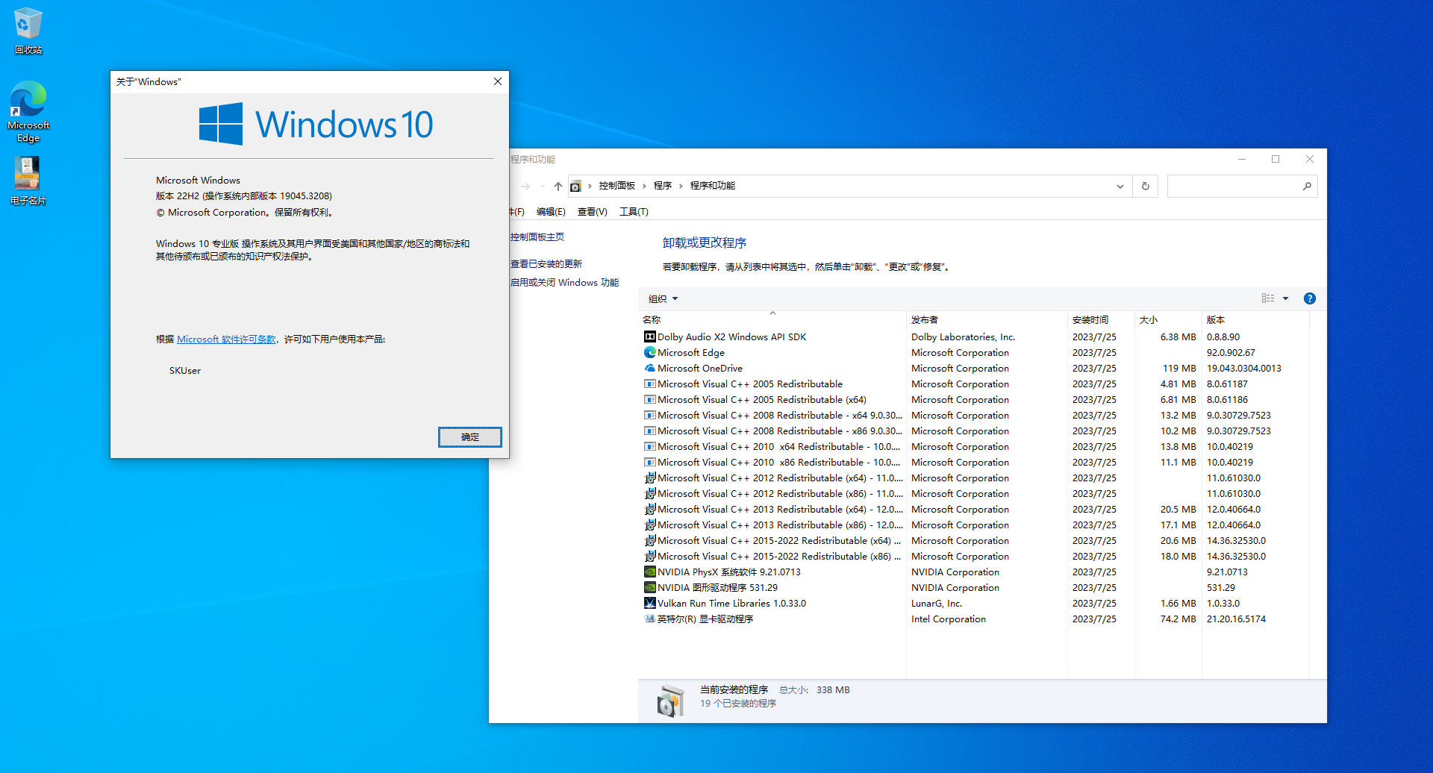Click the Visual C++ 2010 x64 row icon
The image size is (1433, 773).
[x=650, y=447]
